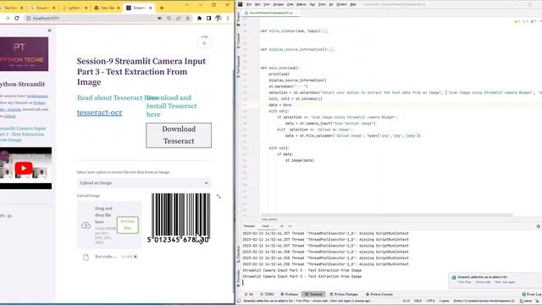Open the Help menu in PyCharm
Screen dimensions: 542x305
353,4
